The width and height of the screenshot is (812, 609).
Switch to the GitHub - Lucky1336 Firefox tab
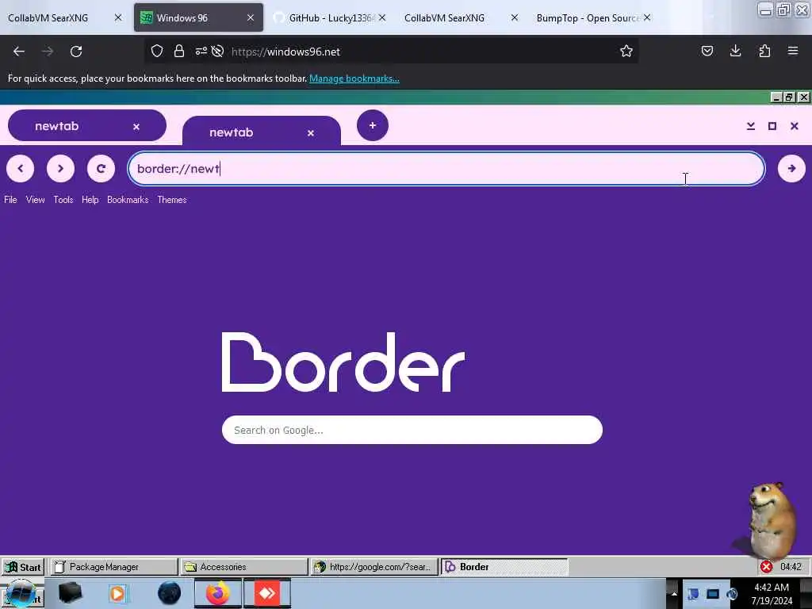pyautogui.click(x=331, y=18)
